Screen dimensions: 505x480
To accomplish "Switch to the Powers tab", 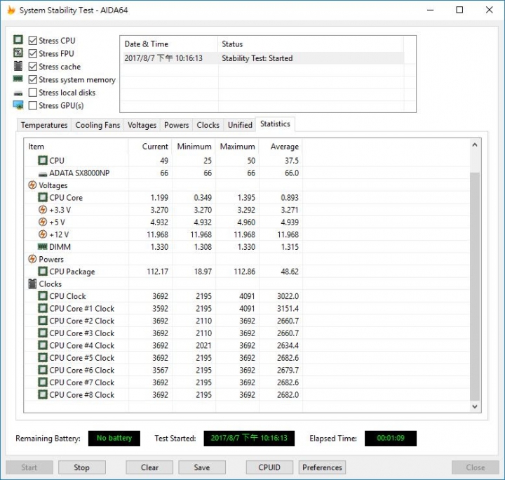I will pyautogui.click(x=176, y=125).
